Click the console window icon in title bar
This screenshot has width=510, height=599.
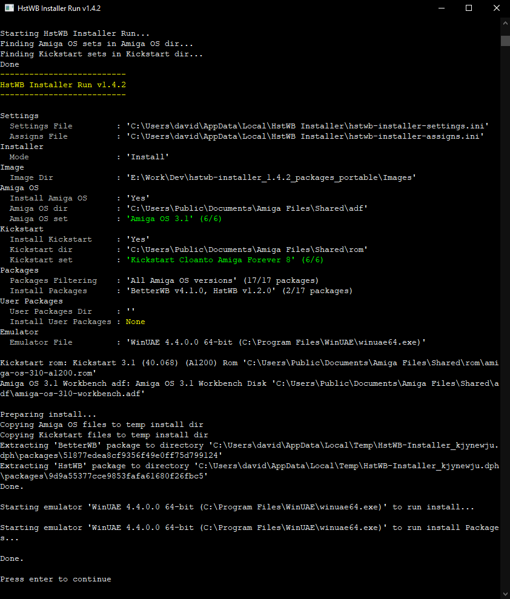(x=9, y=8)
